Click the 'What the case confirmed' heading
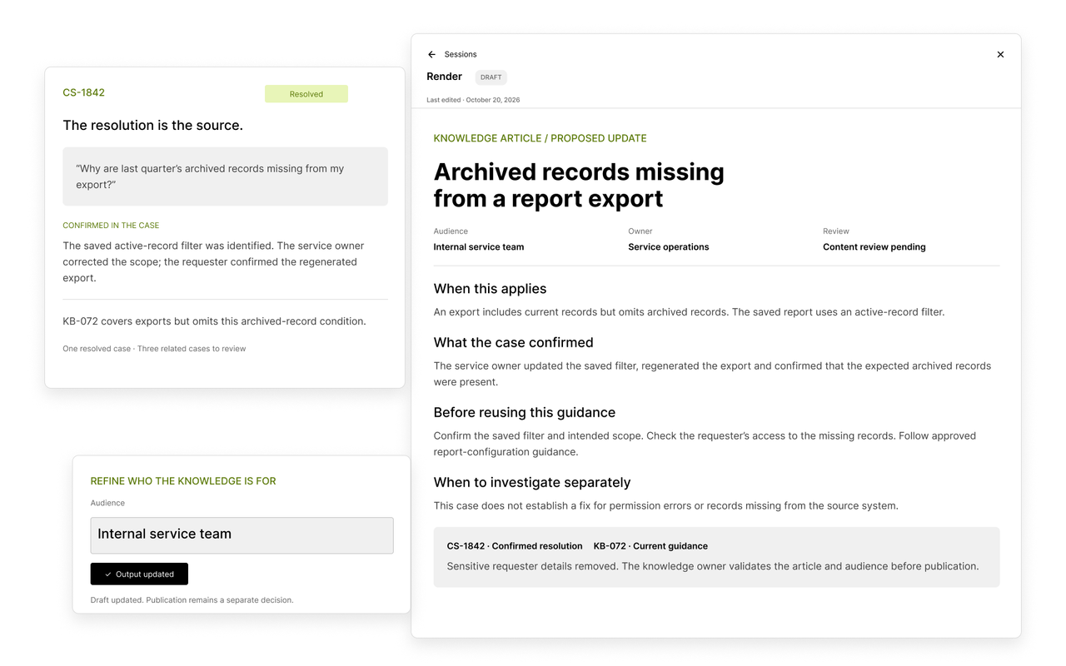Viewport: 1066px width, 666px height. [x=514, y=342]
